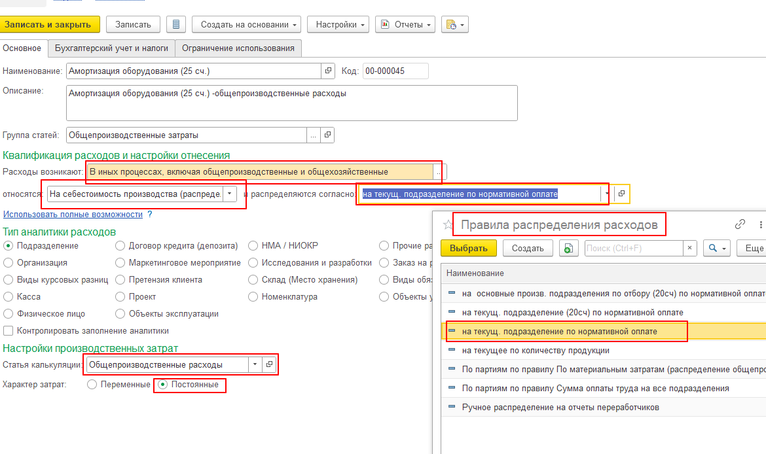
Task: Expand the относятся dropdown arrow
Action: [x=230, y=194]
